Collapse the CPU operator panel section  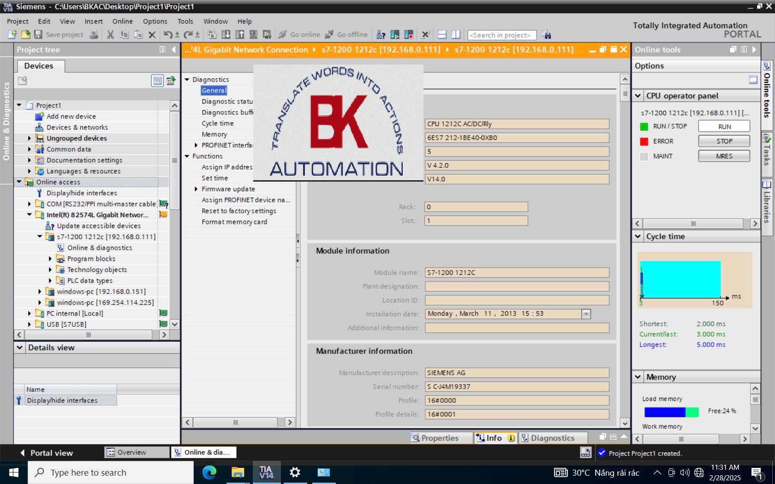638,96
